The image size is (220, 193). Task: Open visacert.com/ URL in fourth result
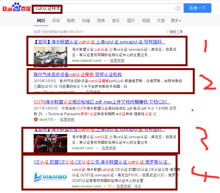[82, 148]
